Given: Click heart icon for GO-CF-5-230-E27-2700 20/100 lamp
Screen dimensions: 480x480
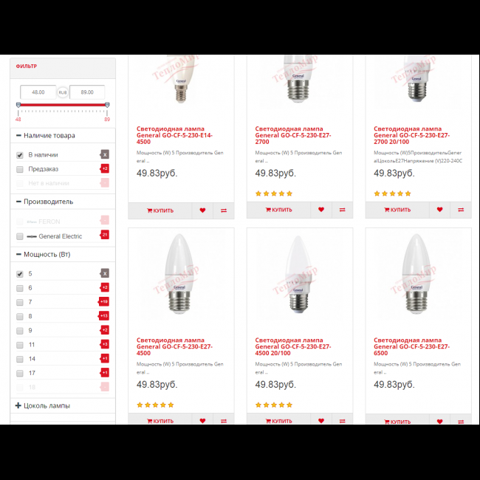Looking at the screenshot, I should (x=439, y=210).
